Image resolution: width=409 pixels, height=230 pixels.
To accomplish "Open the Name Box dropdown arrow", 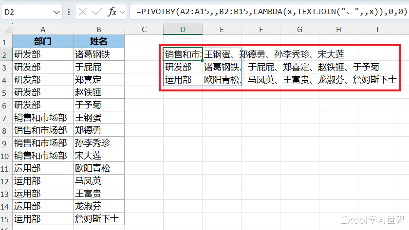I will tap(56, 12).
